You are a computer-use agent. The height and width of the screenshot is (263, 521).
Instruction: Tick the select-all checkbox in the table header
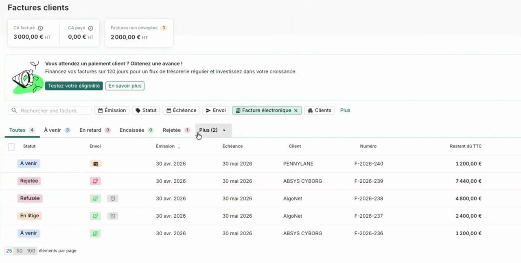(11, 147)
